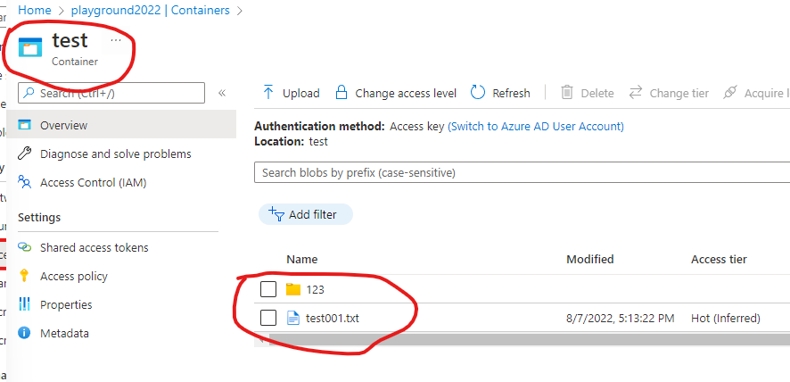Open Metadata settings

[64, 333]
